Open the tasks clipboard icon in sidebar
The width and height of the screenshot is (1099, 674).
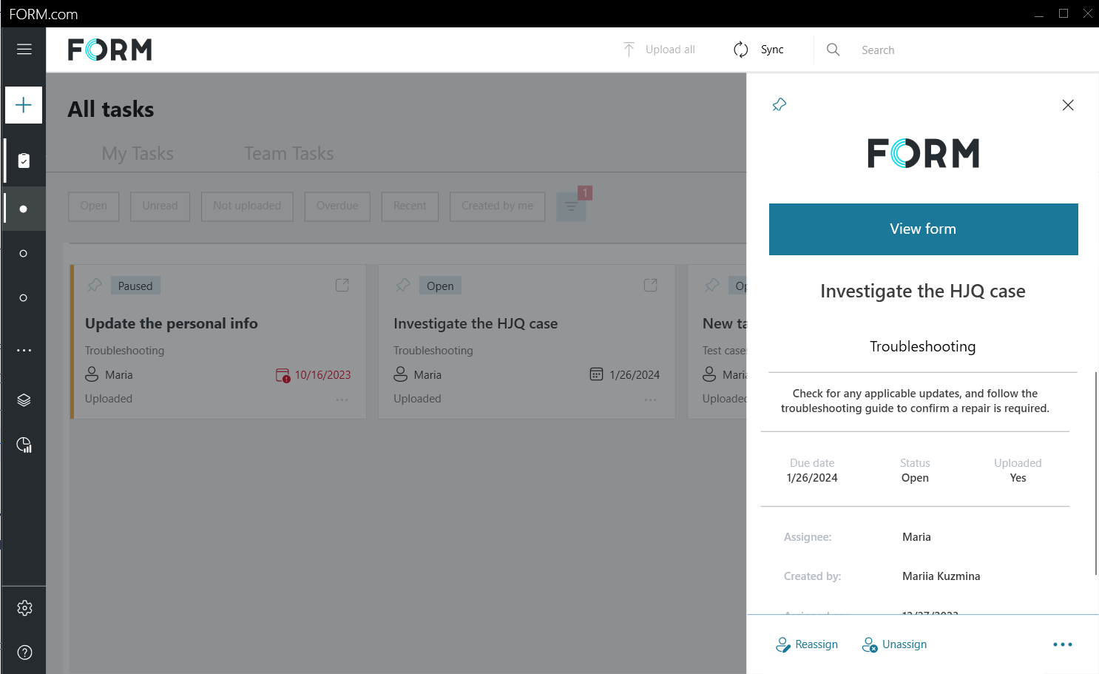(24, 161)
